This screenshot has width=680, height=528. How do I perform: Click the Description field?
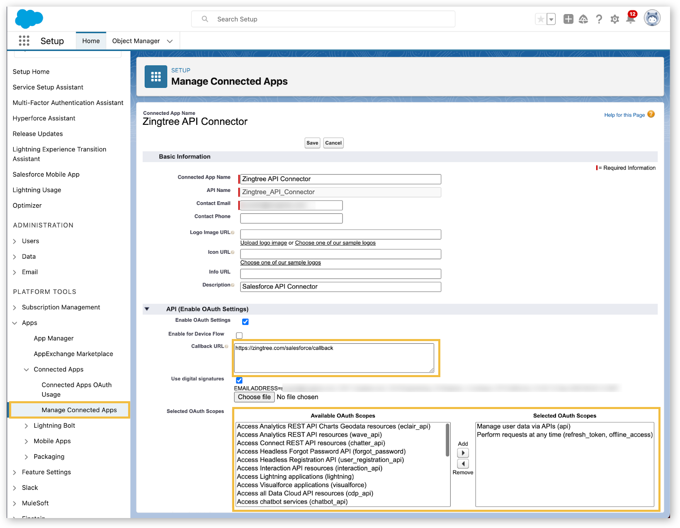click(x=340, y=287)
